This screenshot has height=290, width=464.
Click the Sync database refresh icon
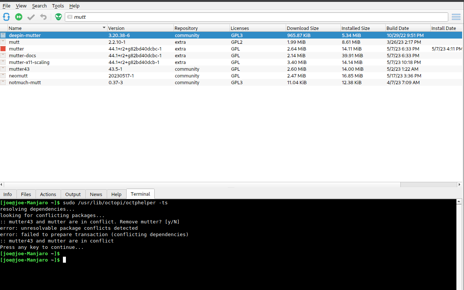pyautogui.click(x=6, y=17)
